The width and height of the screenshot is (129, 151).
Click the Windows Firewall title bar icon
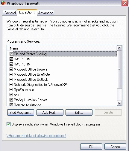[3, 3]
